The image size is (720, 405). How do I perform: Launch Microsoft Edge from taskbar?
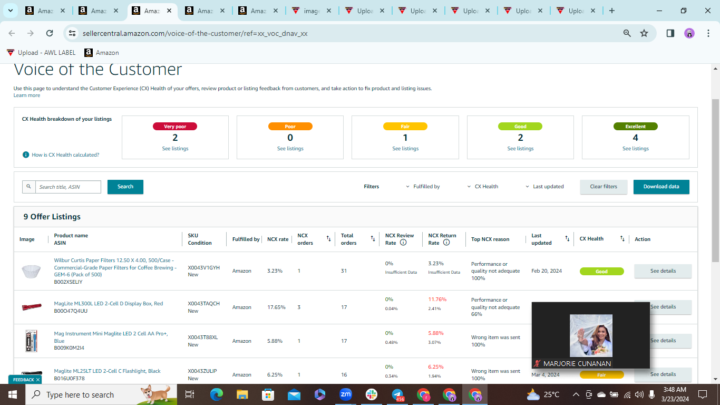coord(216,394)
